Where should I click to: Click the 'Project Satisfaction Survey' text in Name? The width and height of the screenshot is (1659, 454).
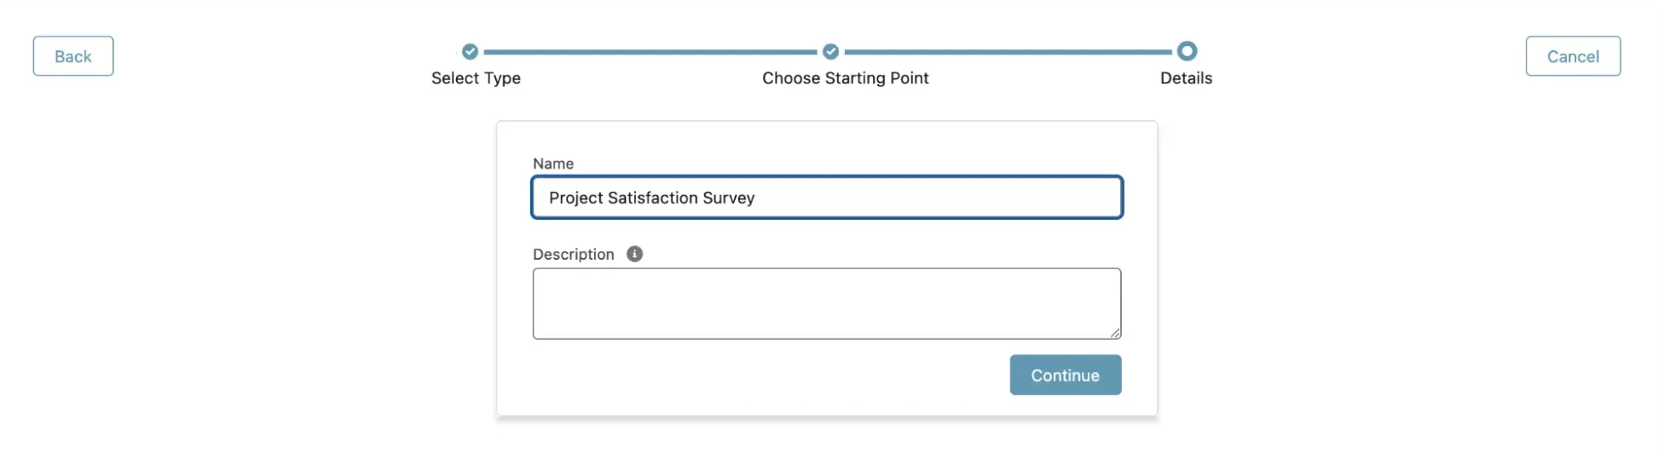[x=651, y=198]
